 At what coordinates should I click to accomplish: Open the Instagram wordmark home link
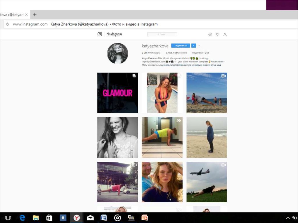pyautogui.click(x=115, y=34)
